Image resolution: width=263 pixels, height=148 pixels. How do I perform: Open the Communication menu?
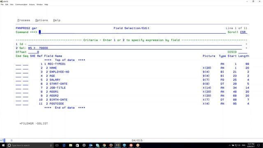coord(21,5)
